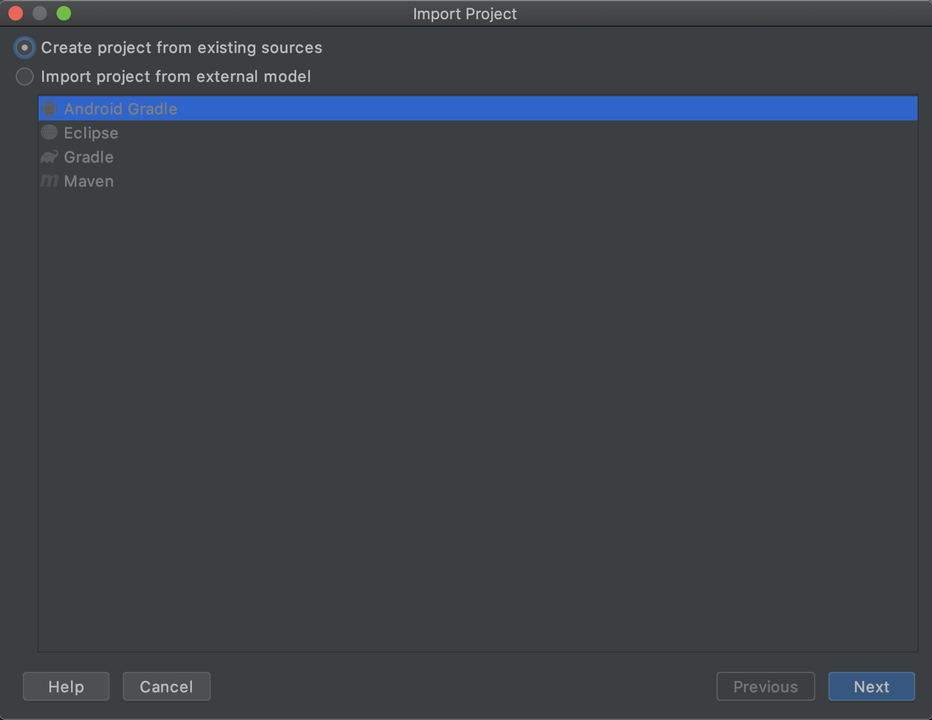Screen dimensions: 932x720
Task: Click the Gradle elephant icon
Action: click(x=49, y=157)
